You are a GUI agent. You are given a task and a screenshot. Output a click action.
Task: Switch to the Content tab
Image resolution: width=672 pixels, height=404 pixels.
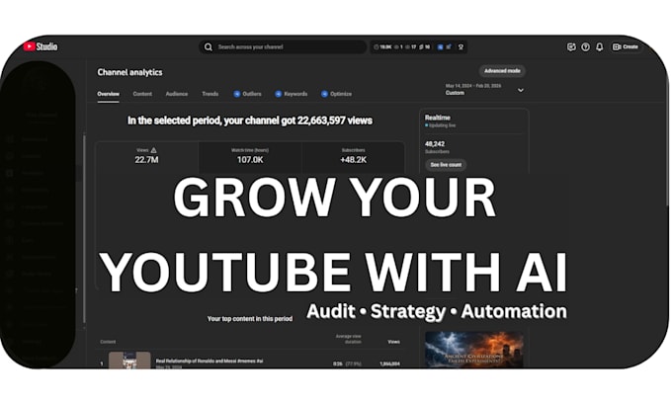[x=142, y=94]
